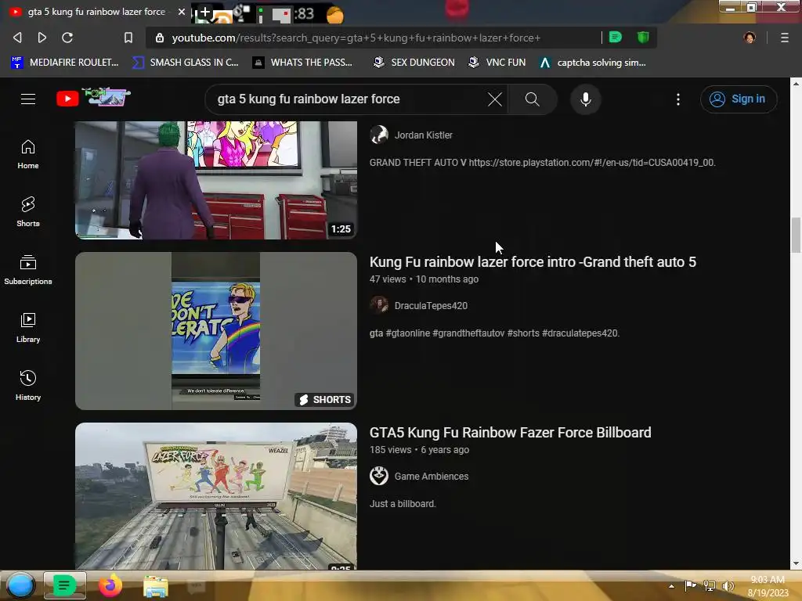Click the "47 views" text
802x601 pixels.
click(x=388, y=279)
